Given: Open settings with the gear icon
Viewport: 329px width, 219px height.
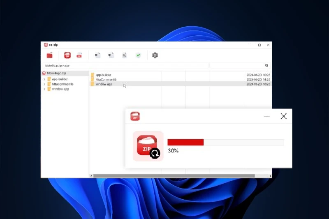Looking at the screenshot, I should (155, 55).
